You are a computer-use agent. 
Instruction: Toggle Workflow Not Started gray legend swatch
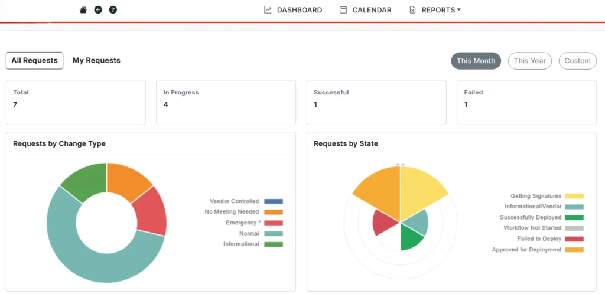tap(574, 228)
